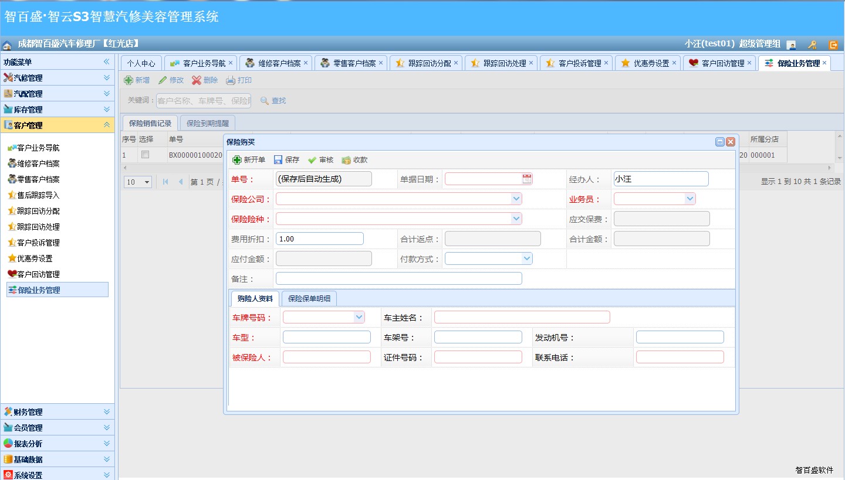The height and width of the screenshot is (480, 845).
Task: Open the user profile icon beside 超级管理组
Action: click(791, 45)
